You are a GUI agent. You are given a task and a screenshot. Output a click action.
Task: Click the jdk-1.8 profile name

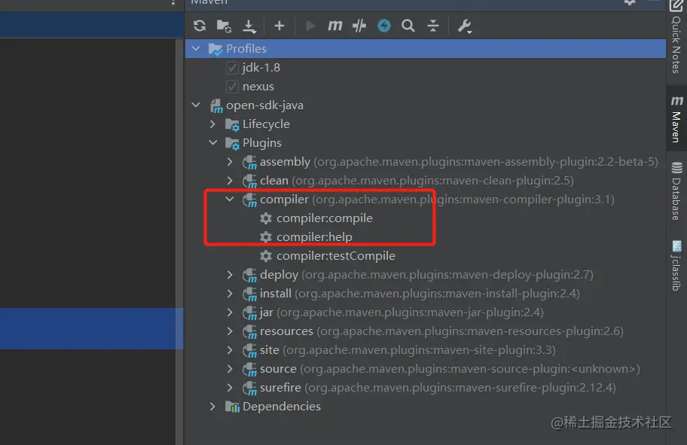[261, 68]
